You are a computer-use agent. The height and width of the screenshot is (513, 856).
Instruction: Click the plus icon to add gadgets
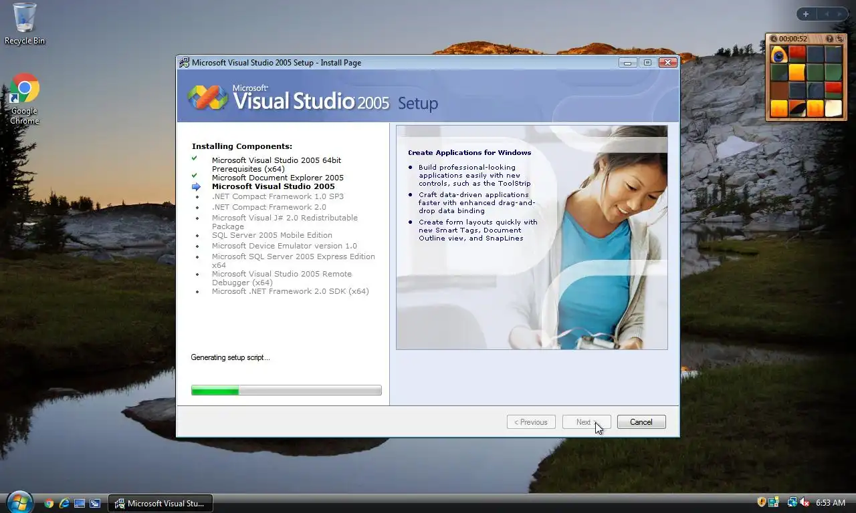(805, 14)
